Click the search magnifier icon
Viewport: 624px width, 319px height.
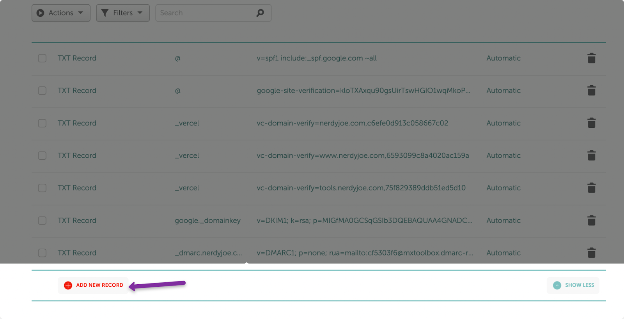pos(260,13)
